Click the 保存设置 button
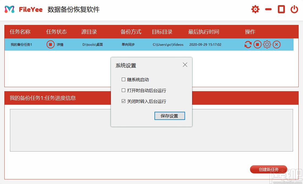 point(170,116)
